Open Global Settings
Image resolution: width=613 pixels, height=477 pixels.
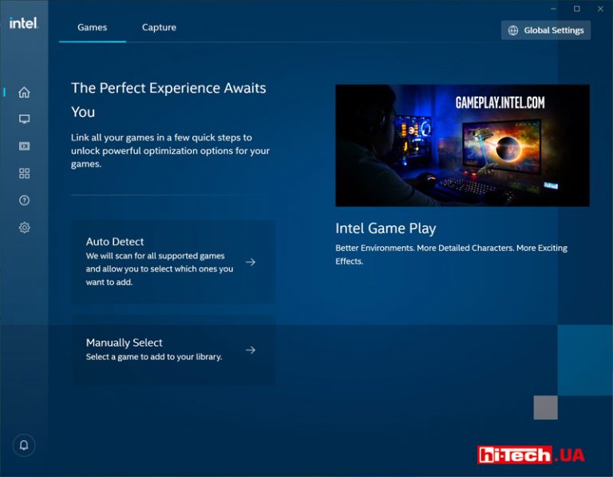[x=546, y=30]
